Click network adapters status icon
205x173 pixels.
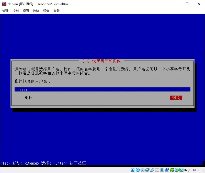tap(147, 170)
